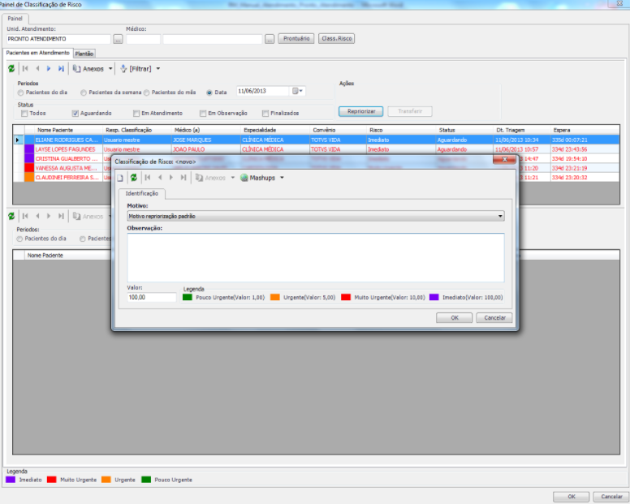
Task: Enable Finalizados status checkbox
Action: [265, 114]
